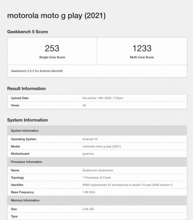Click the motherboard value guamna
The image size is (193, 220).
point(88,154)
